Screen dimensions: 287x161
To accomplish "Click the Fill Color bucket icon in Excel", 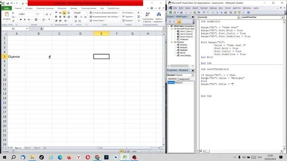I will coord(43,19).
